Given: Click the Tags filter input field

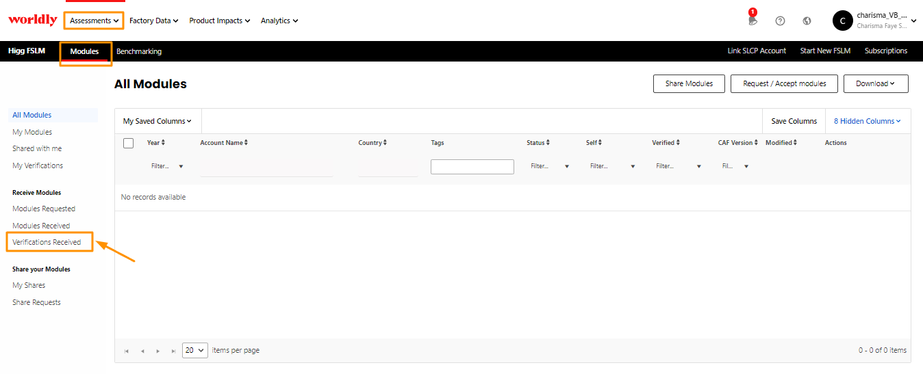Looking at the screenshot, I should point(472,166).
